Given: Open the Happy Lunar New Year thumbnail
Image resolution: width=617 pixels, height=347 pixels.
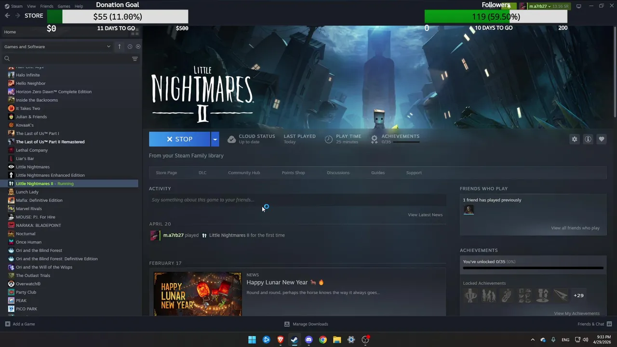Looking at the screenshot, I should point(198,294).
